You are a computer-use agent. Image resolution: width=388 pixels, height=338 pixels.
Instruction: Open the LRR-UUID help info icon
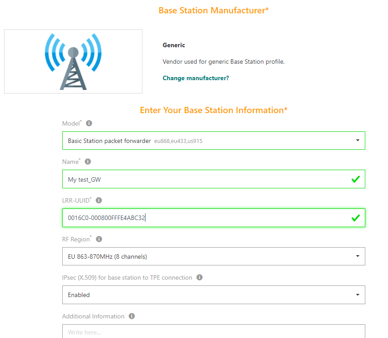pos(99,200)
